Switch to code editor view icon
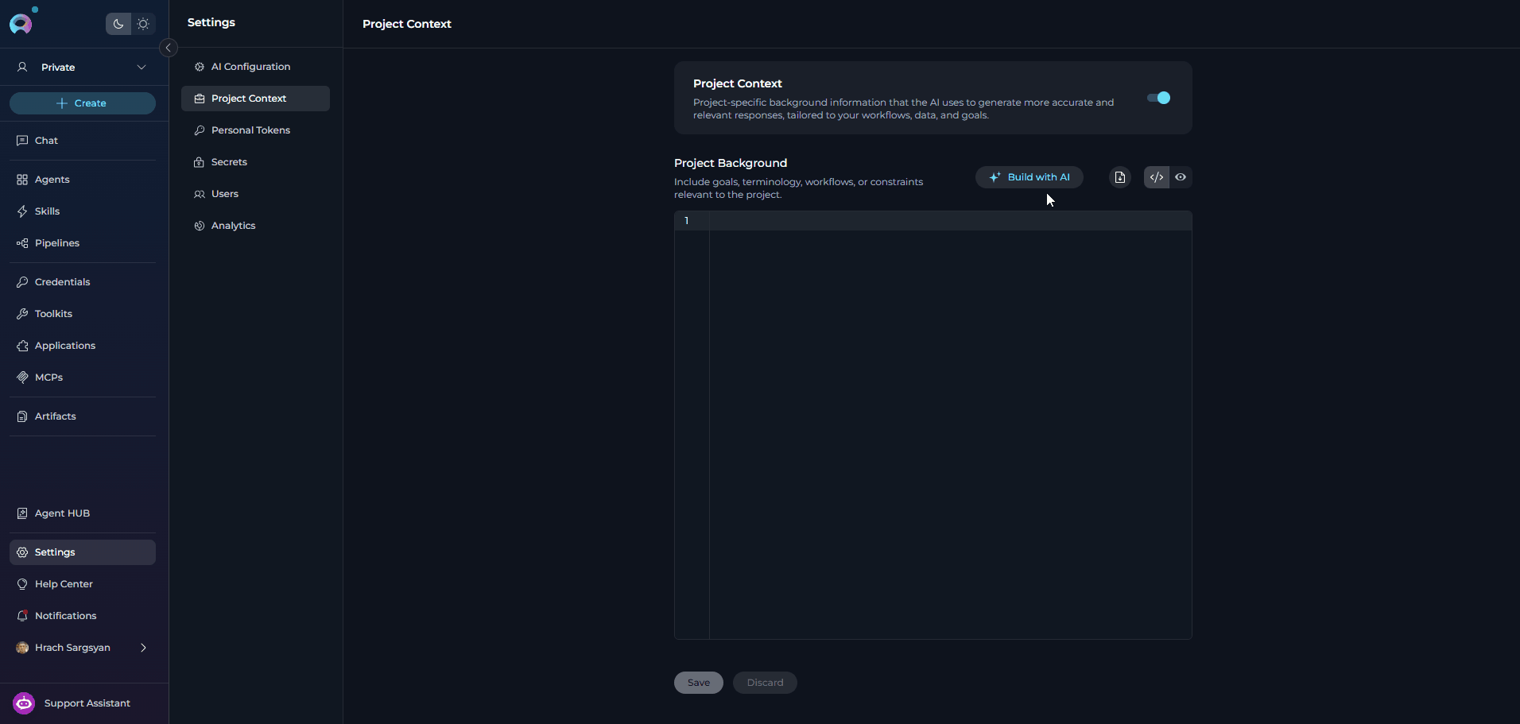Viewport: 1520px width, 724px height. (x=1157, y=177)
